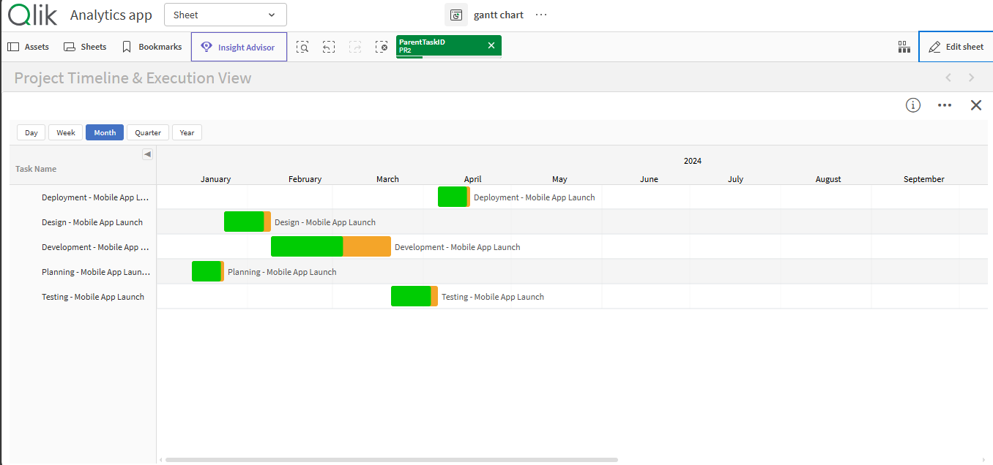Close the full screen chart view
This screenshot has height=465, width=993.
pyautogui.click(x=975, y=105)
